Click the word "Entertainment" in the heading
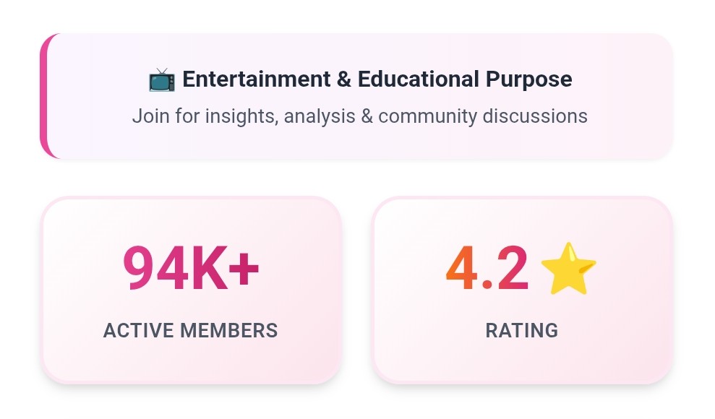715x419 pixels. [257, 79]
